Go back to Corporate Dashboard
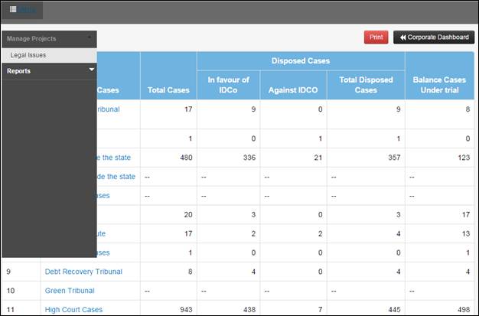This screenshot has width=479, height=316. click(x=434, y=37)
